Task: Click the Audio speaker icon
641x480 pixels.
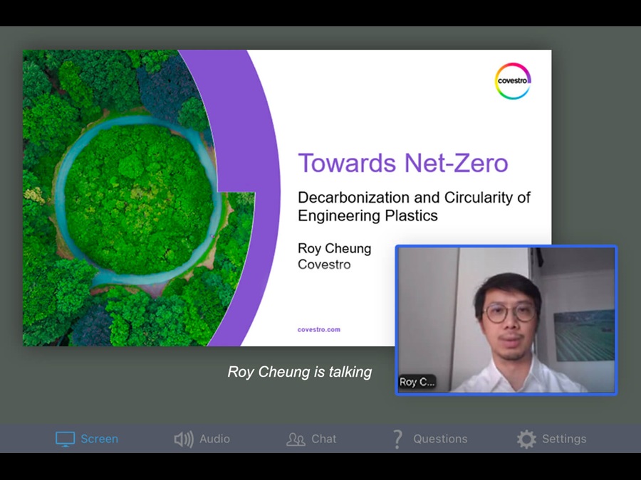Action: pyautogui.click(x=183, y=439)
